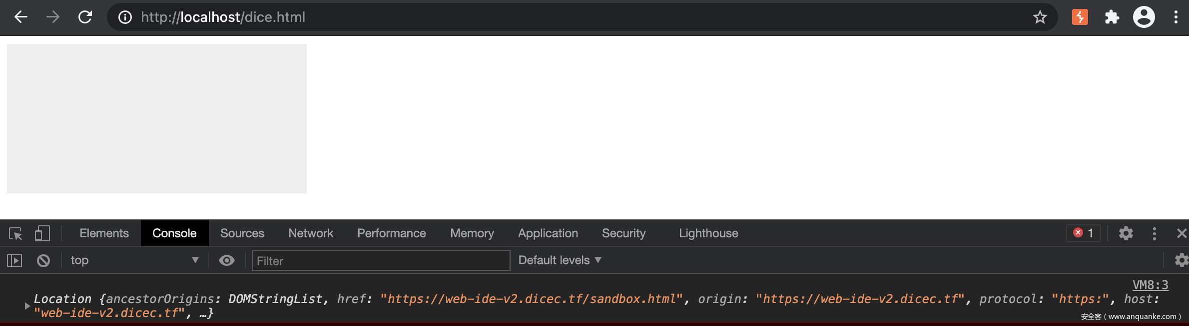1189x326 pixels.
Task: Open the user profile avatar menu
Action: [1144, 17]
